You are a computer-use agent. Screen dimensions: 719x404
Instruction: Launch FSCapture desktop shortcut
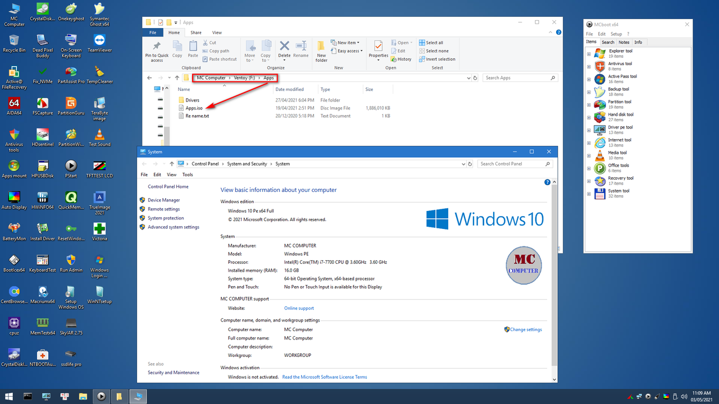pos(43,105)
